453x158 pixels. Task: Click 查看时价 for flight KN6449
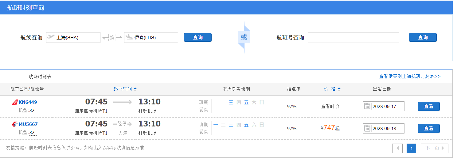click(x=330, y=107)
